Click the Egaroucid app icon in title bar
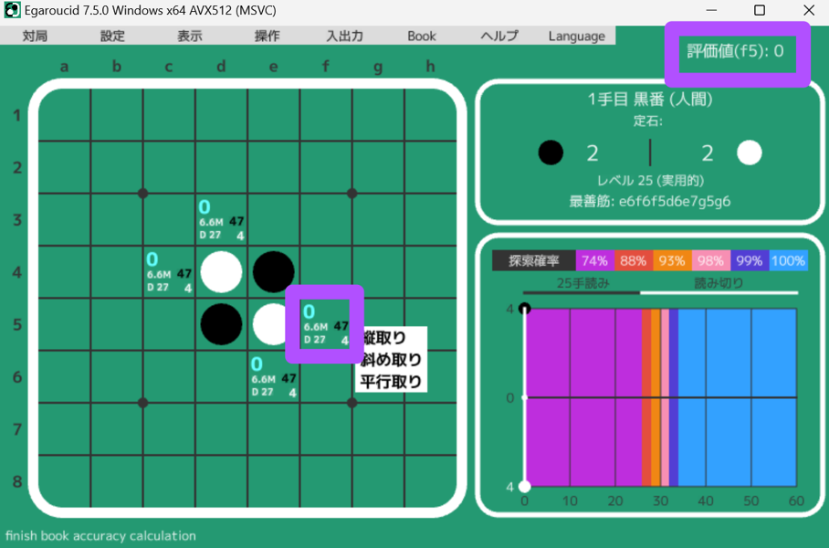 (x=12, y=11)
